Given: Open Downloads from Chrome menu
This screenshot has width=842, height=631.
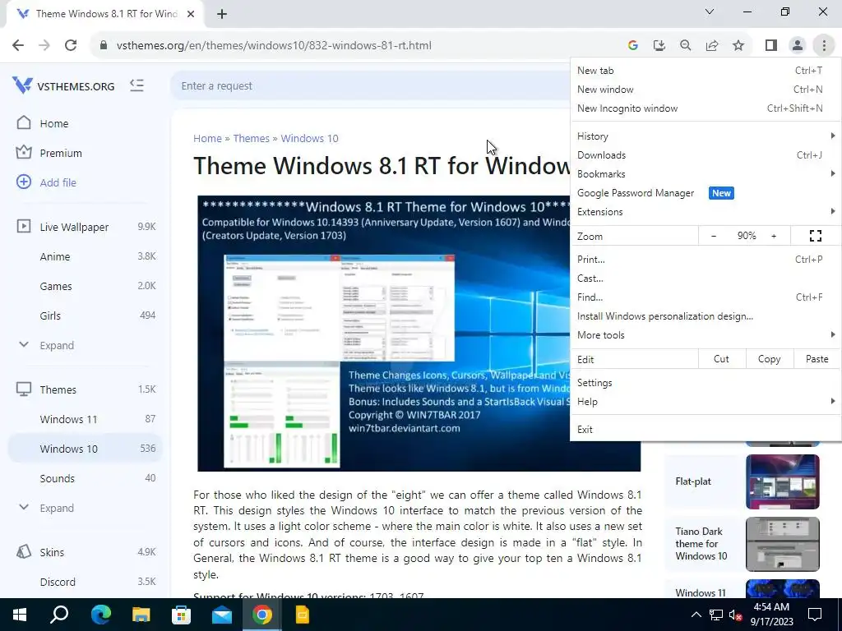Looking at the screenshot, I should coord(705,155).
